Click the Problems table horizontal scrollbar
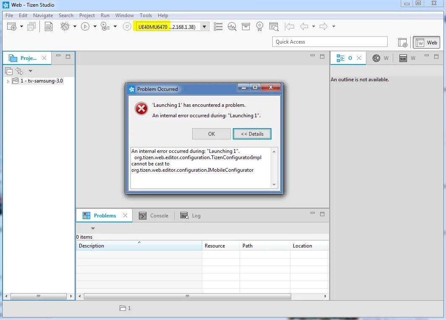 [188, 297]
